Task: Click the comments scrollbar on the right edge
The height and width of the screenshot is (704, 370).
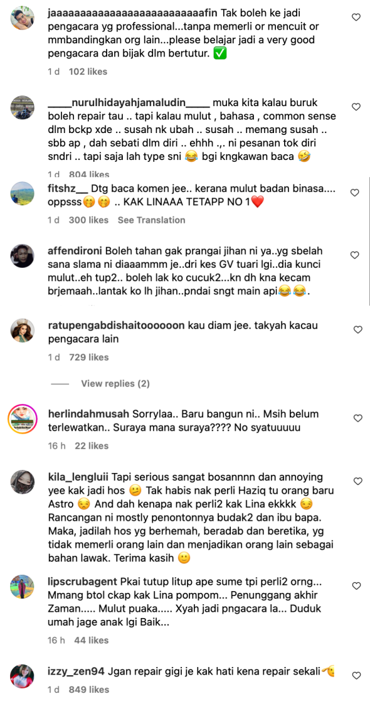Action: (368, 242)
